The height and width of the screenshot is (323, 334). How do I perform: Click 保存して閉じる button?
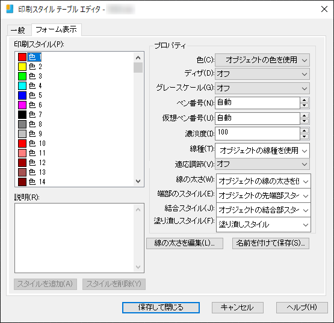pos(161,307)
